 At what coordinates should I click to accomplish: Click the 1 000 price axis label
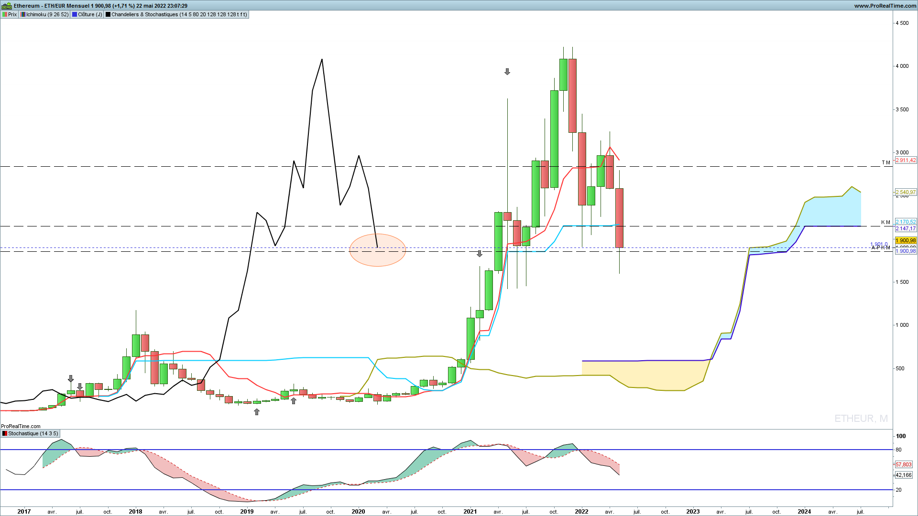pos(902,325)
